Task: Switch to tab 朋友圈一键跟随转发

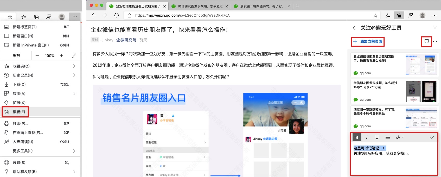Action: [262, 6]
